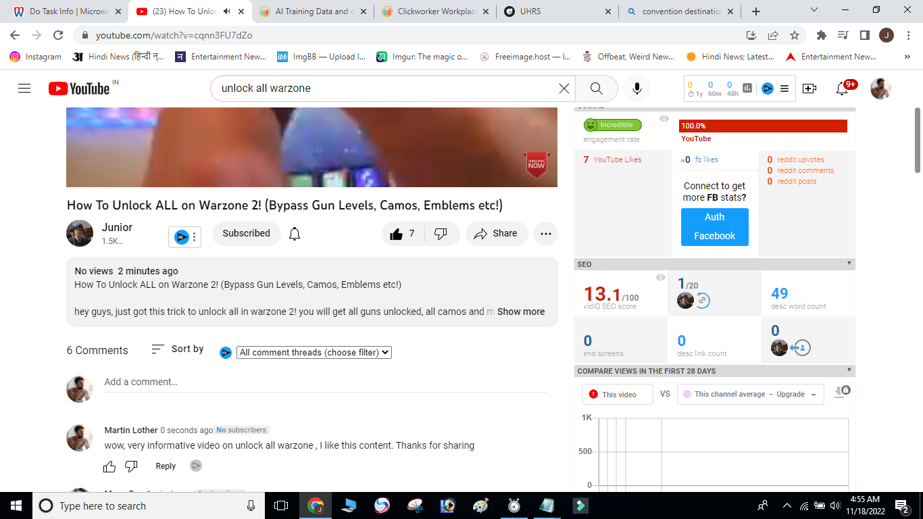Open the vidIQ stats bar chart icon

pos(748,89)
